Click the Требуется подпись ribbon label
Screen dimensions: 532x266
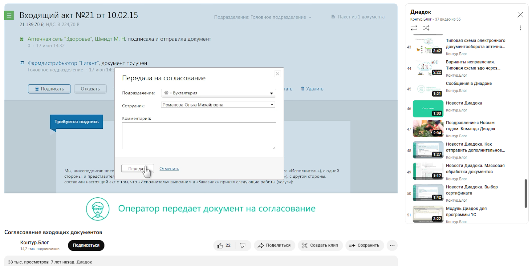click(76, 122)
